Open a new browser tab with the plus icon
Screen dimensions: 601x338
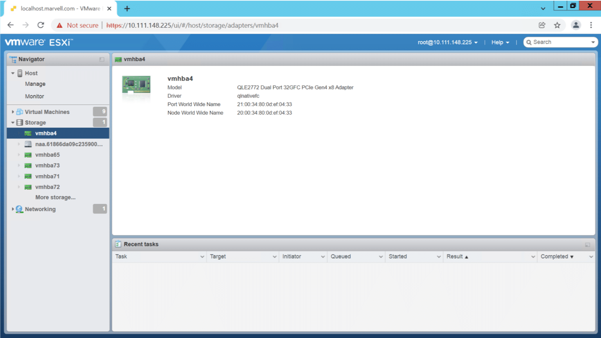[x=127, y=8]
